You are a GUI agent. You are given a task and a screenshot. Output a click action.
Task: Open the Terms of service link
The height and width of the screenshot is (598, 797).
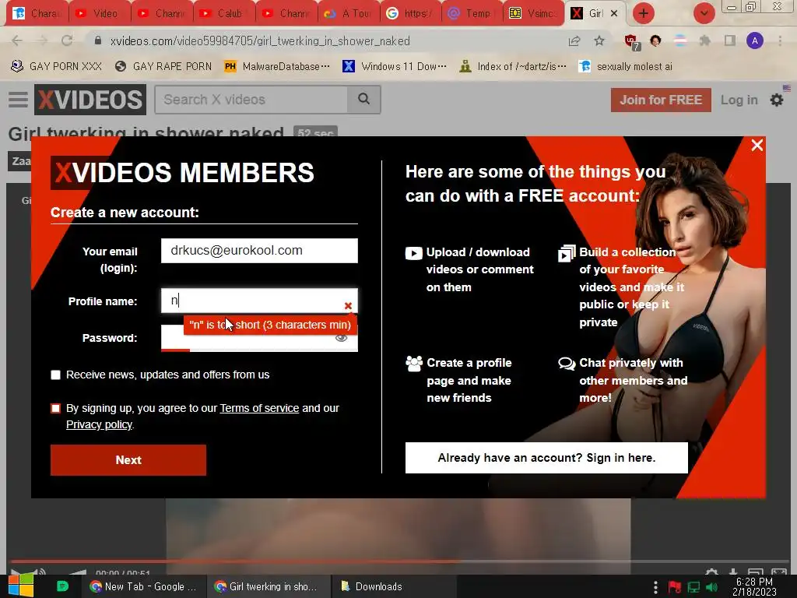tap(259, 408)
